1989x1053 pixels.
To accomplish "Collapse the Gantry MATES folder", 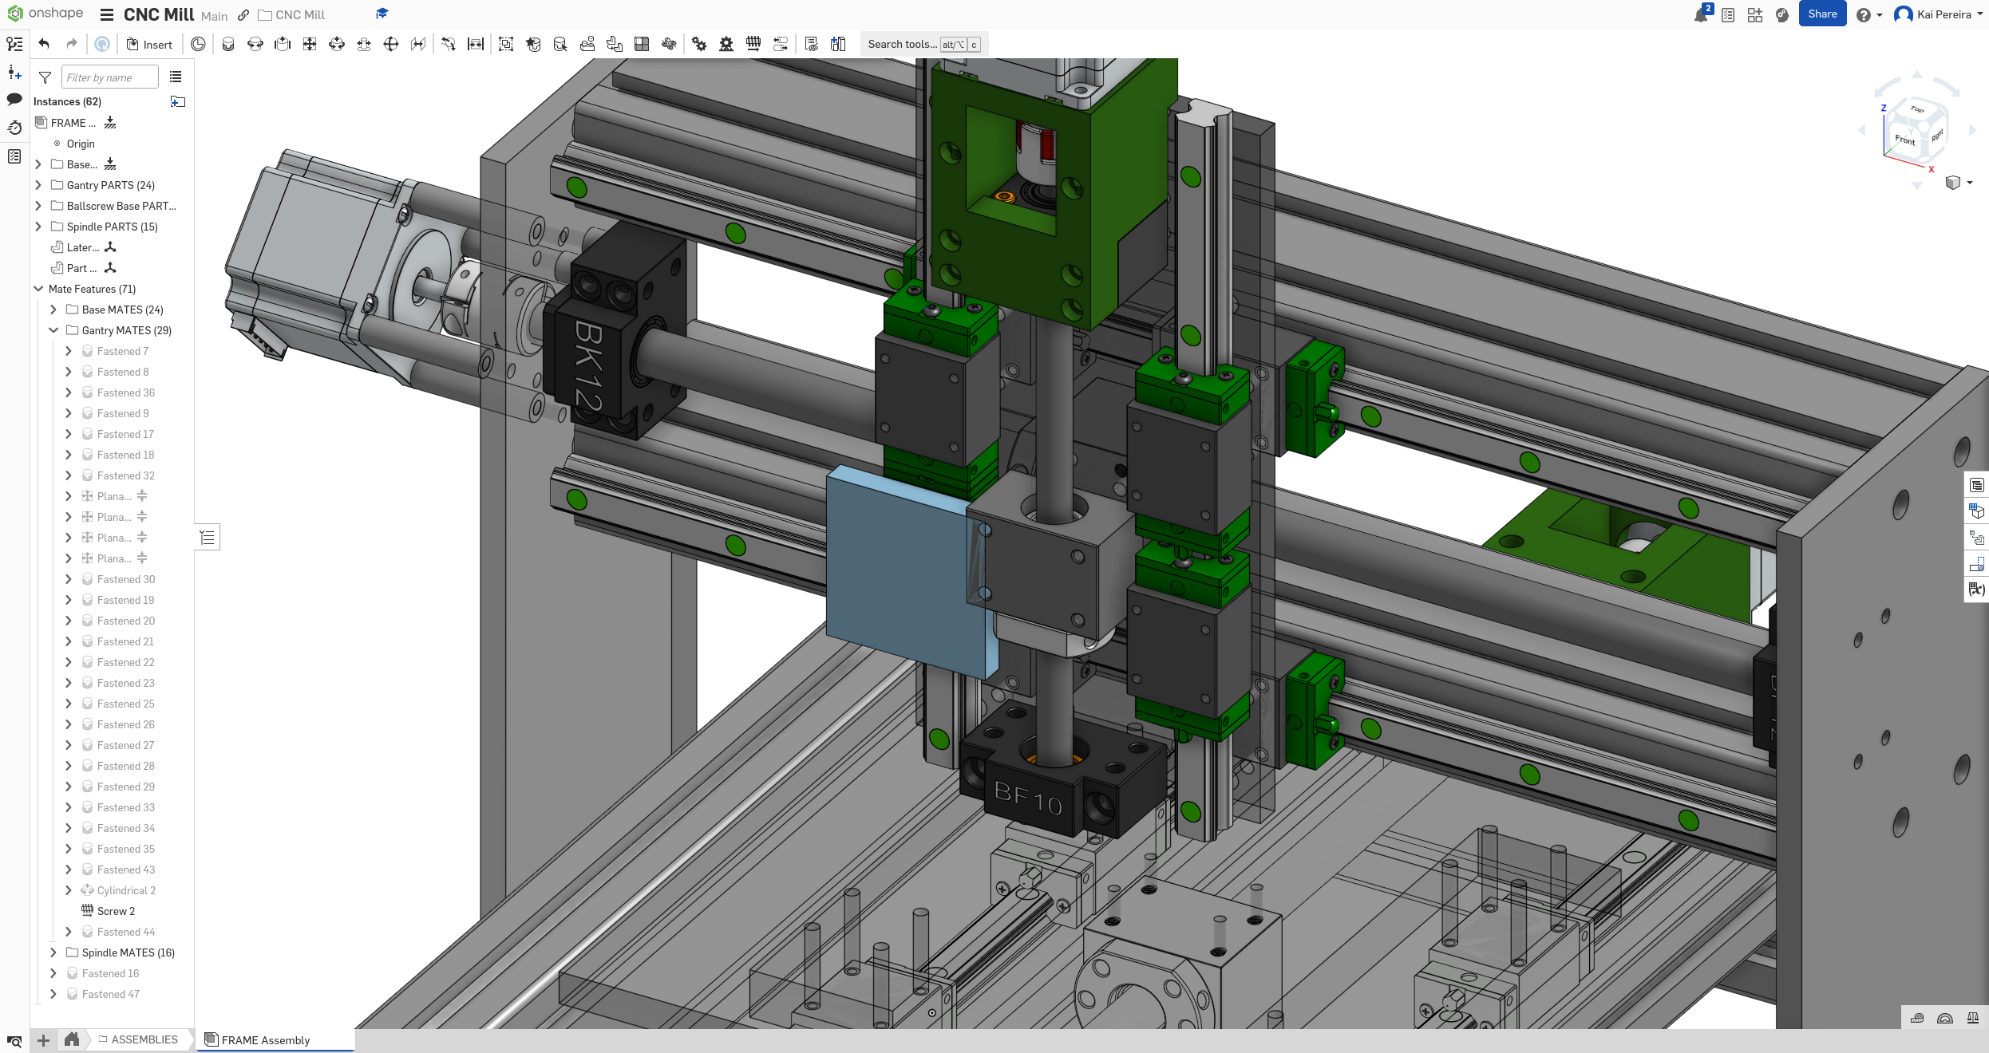I will point(53,330).
